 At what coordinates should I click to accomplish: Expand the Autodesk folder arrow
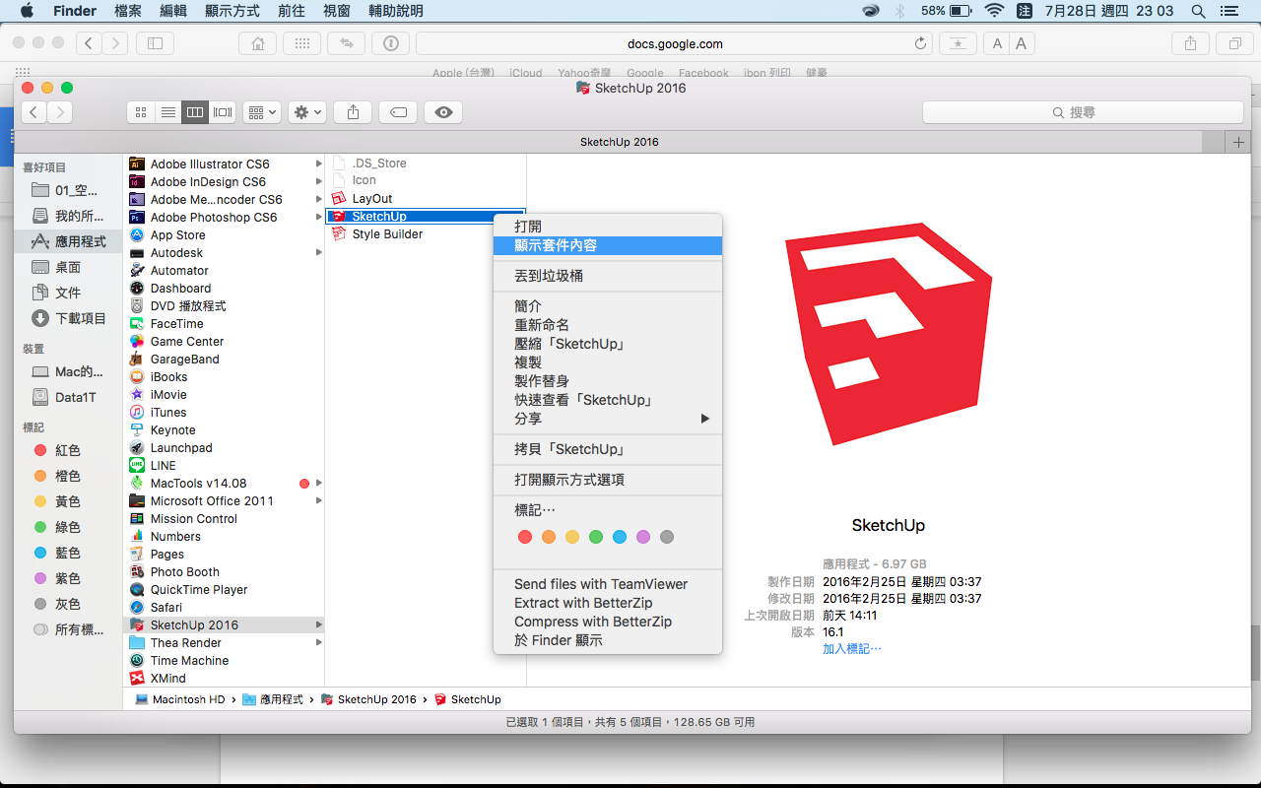[x=318, y=253]
